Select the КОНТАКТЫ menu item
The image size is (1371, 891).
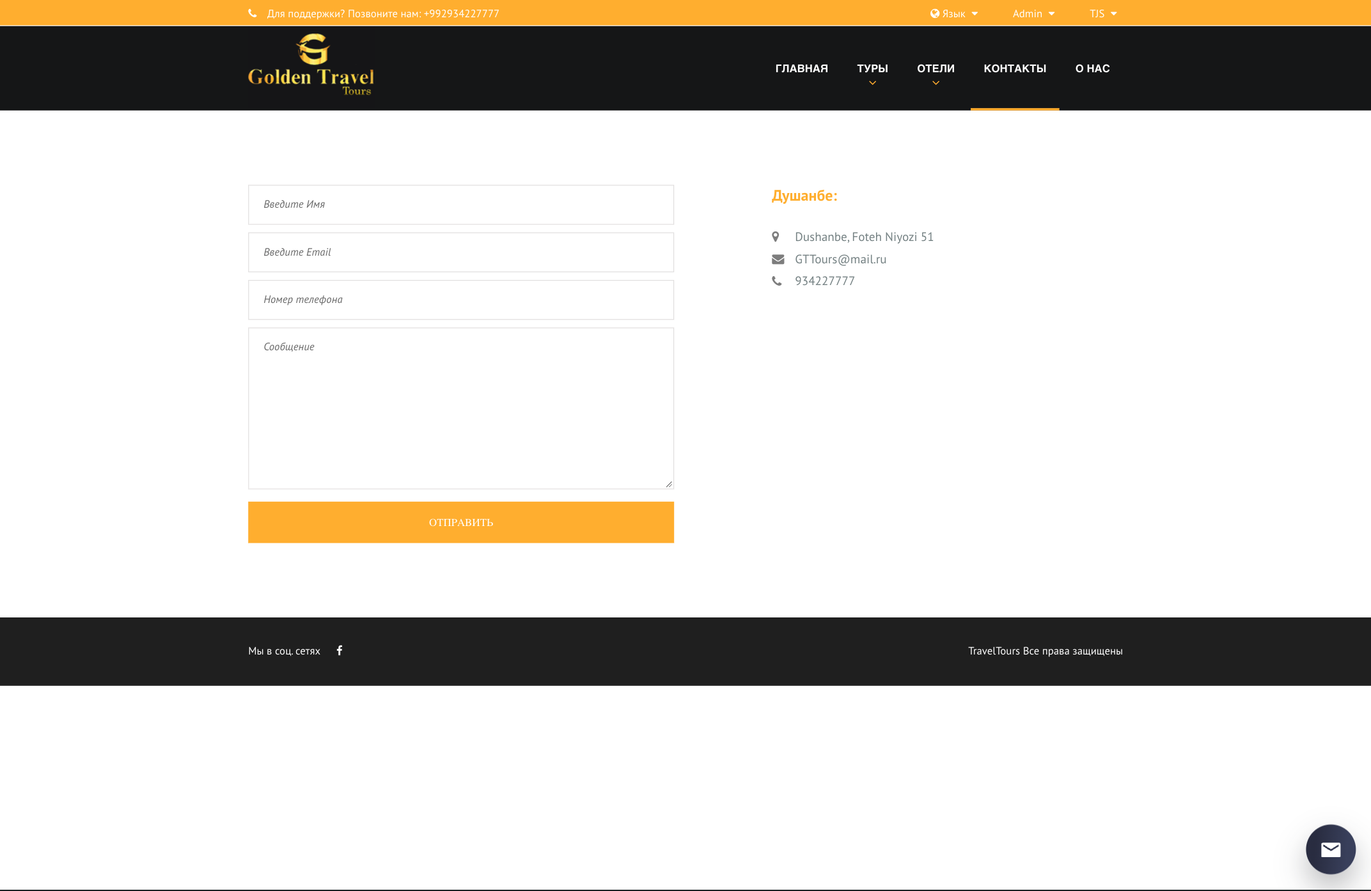(x=1015, y=68)
